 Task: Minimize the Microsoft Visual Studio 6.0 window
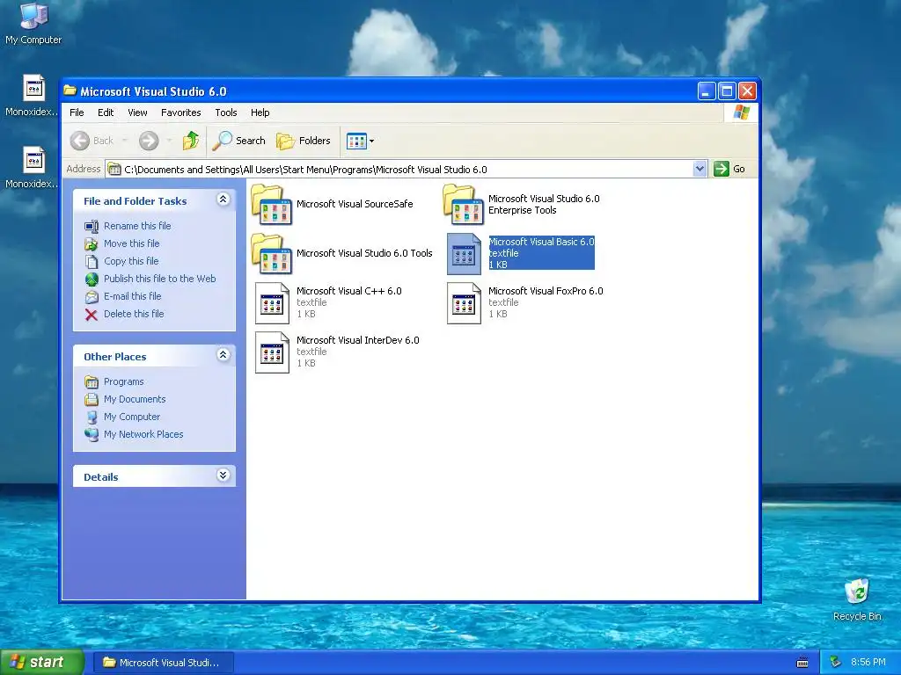coord(707,91)
